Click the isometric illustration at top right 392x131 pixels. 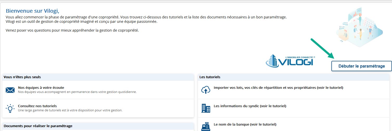click(359, 27)
